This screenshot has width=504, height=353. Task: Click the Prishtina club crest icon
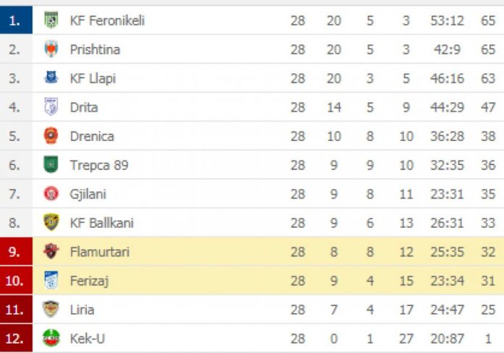pos(51,49)
